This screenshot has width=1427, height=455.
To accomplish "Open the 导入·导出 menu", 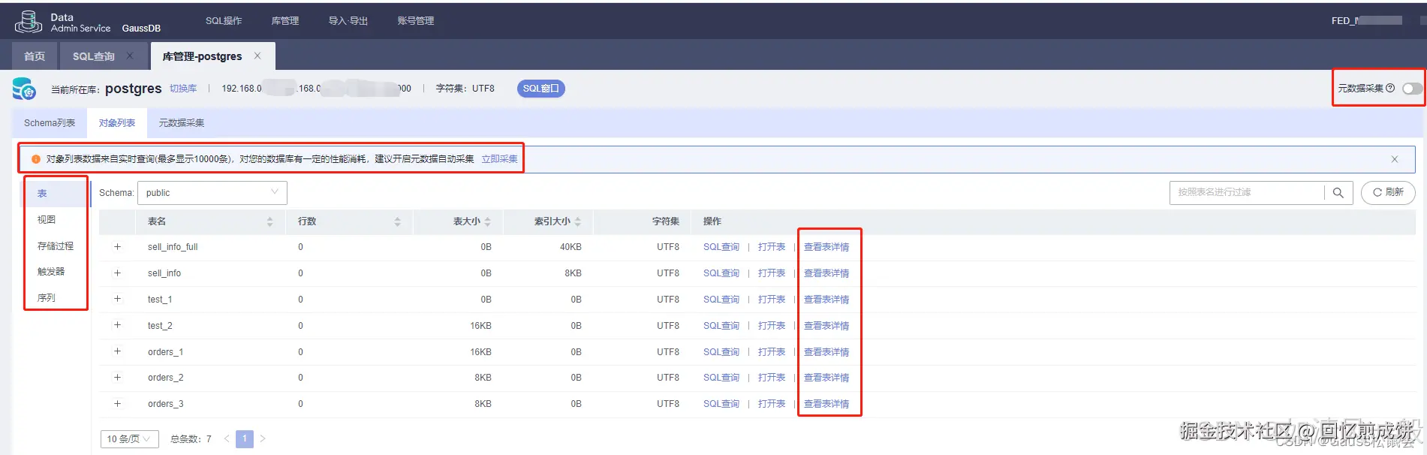I will click(348, 21).
